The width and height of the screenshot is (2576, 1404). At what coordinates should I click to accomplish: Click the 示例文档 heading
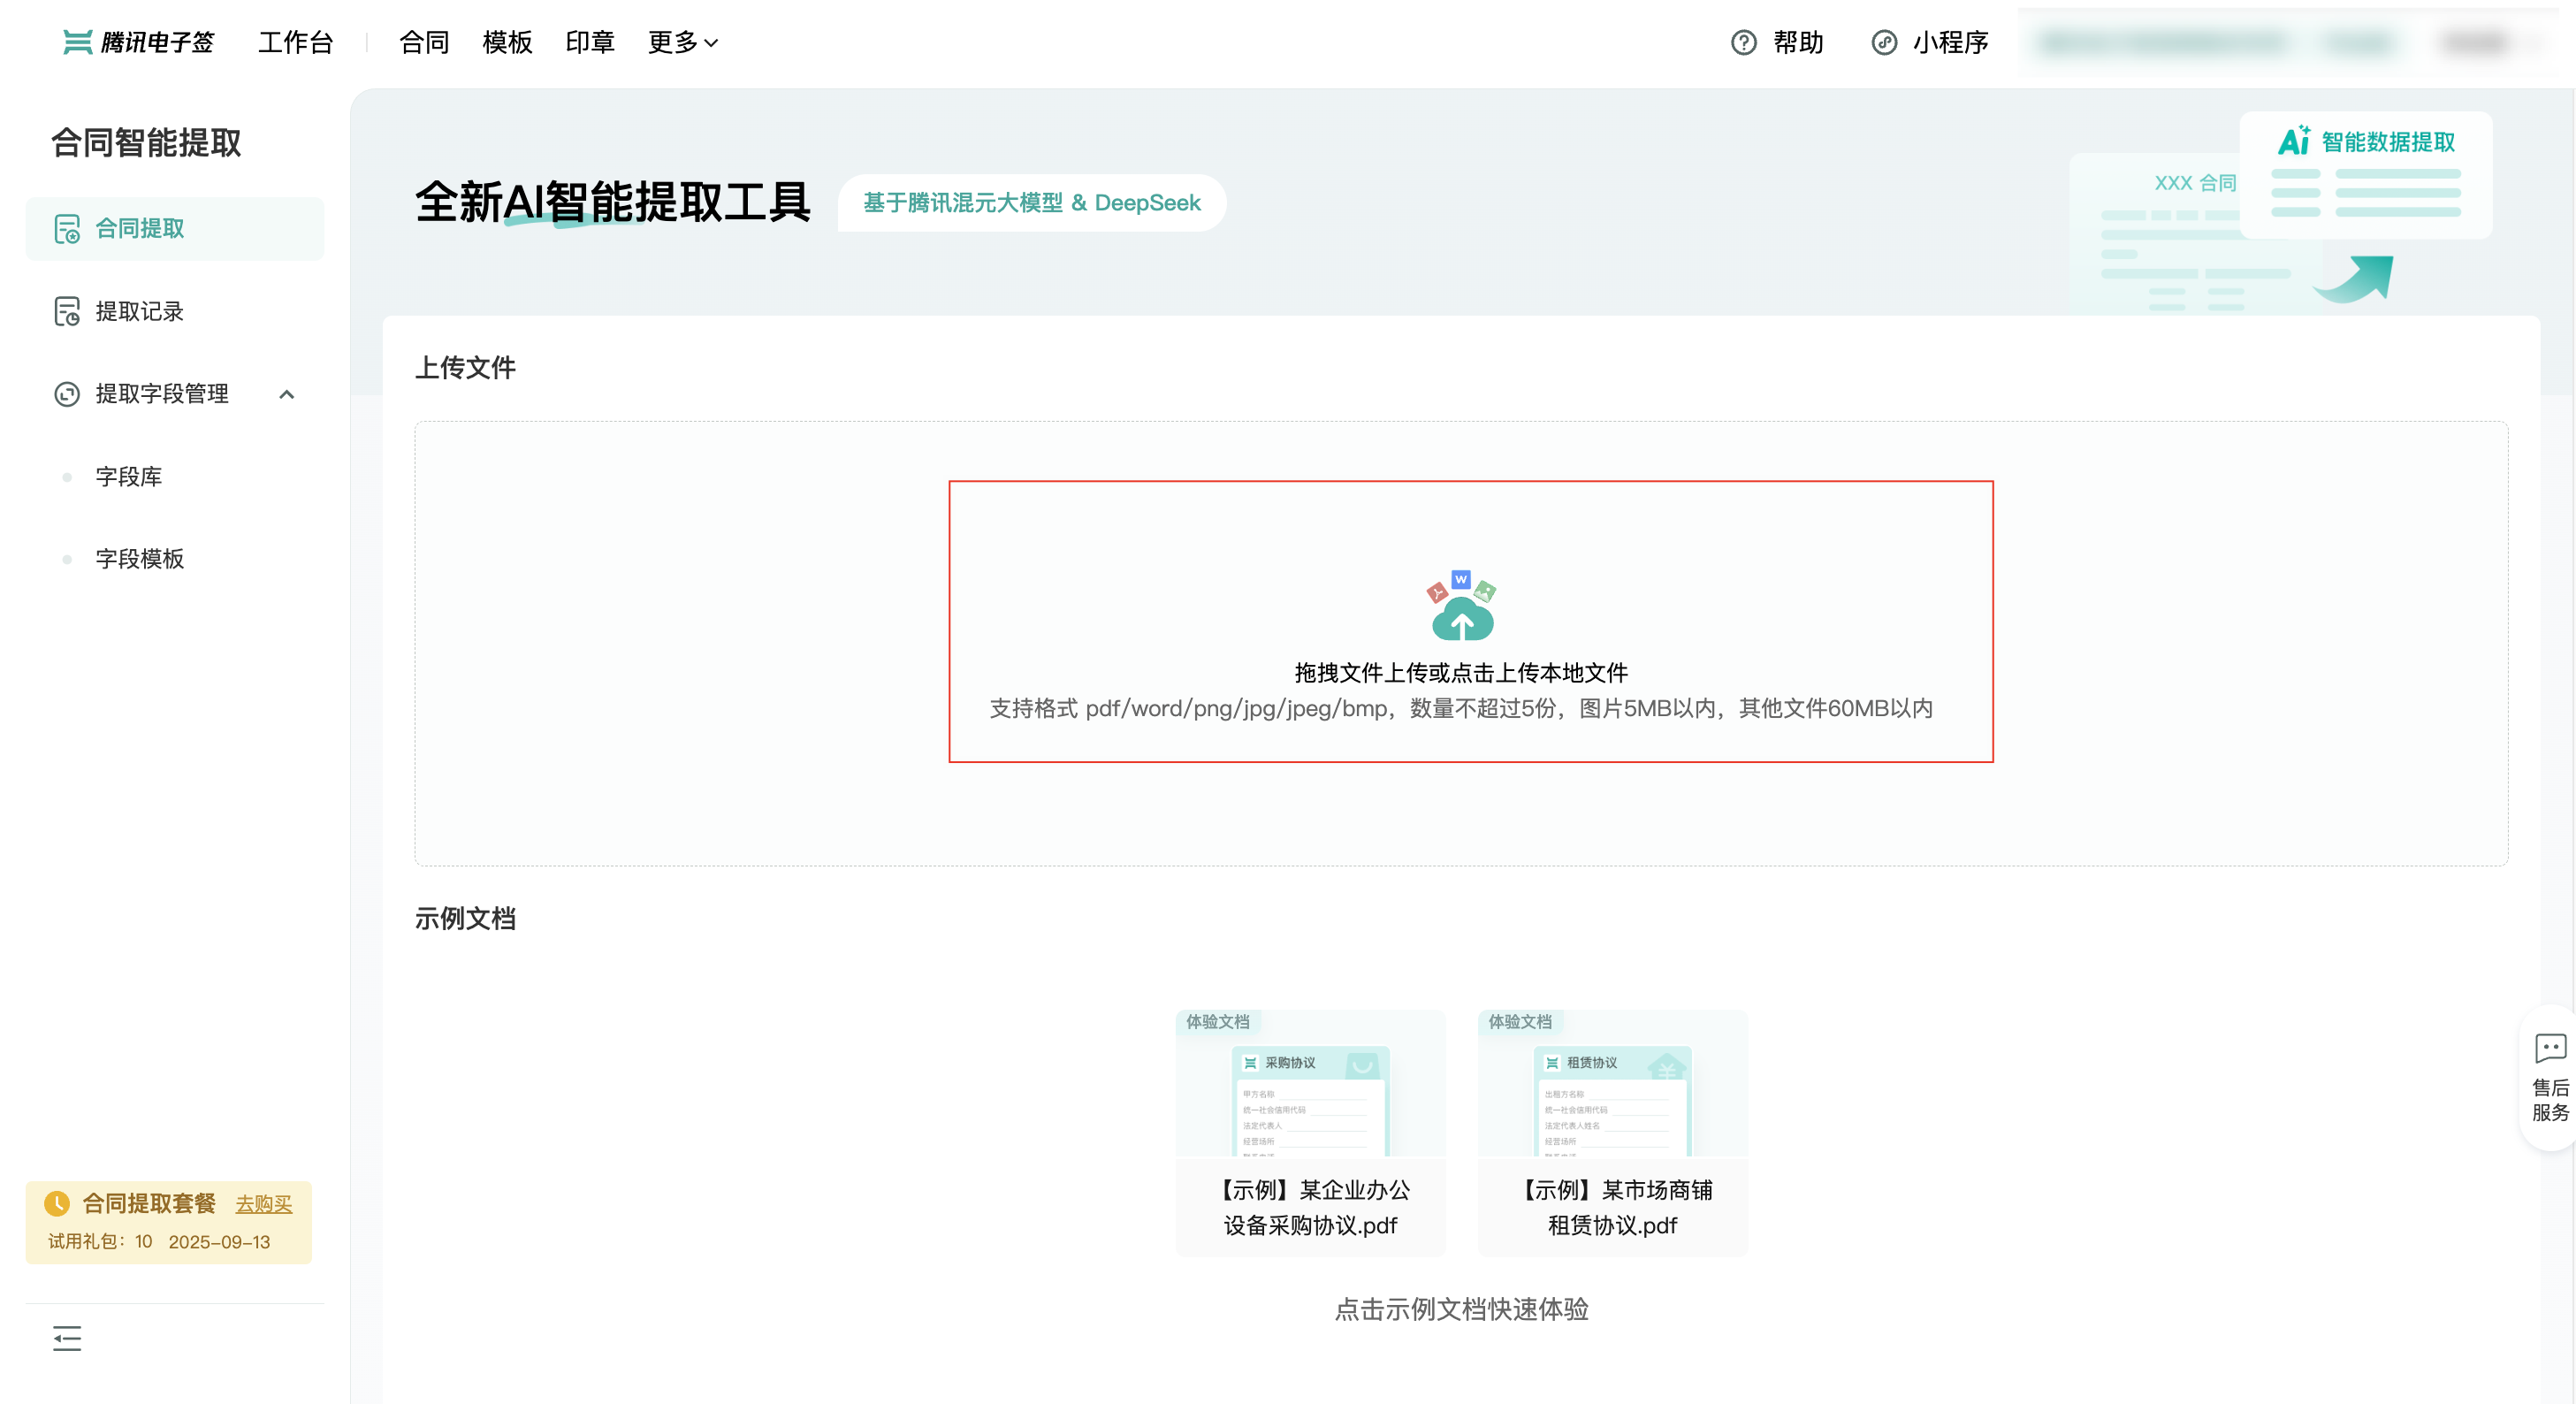(465, 919)
